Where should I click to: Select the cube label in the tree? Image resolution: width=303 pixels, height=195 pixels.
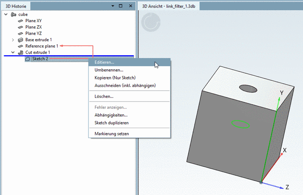[x=23, y=15]
